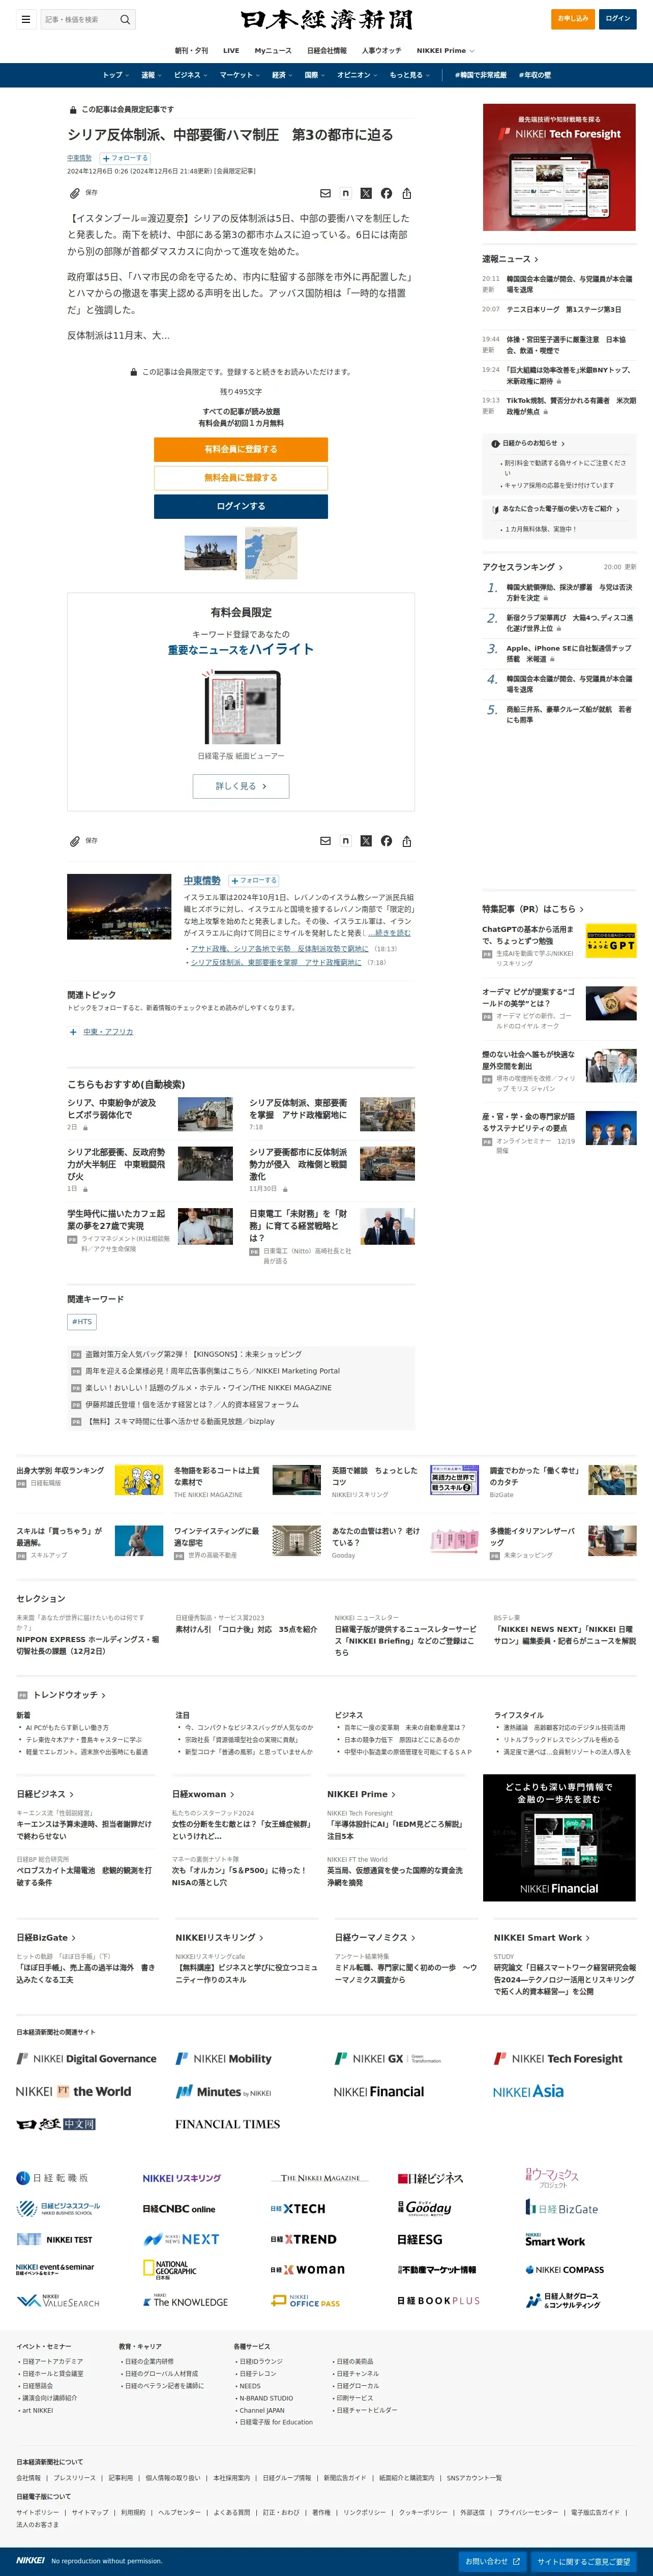Open #韓国で非常戒厳 hashtag link

481,75
